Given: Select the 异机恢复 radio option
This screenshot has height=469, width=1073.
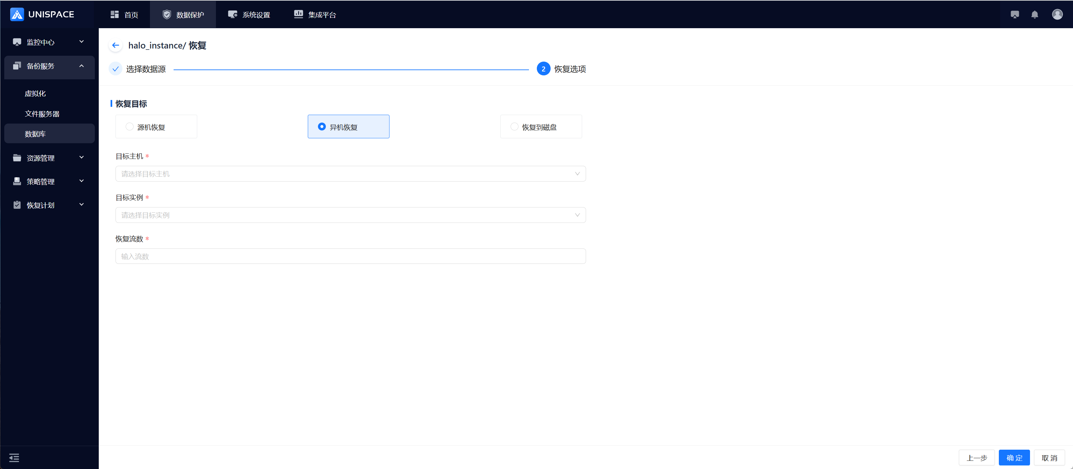Looking at the screenshot, I should [x=322, y=127].
